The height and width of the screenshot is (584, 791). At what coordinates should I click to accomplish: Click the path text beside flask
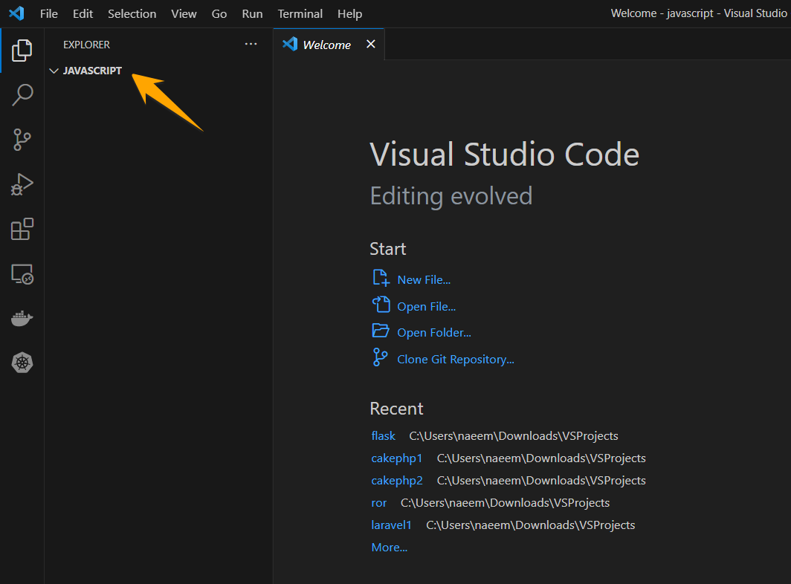point(514,435)
